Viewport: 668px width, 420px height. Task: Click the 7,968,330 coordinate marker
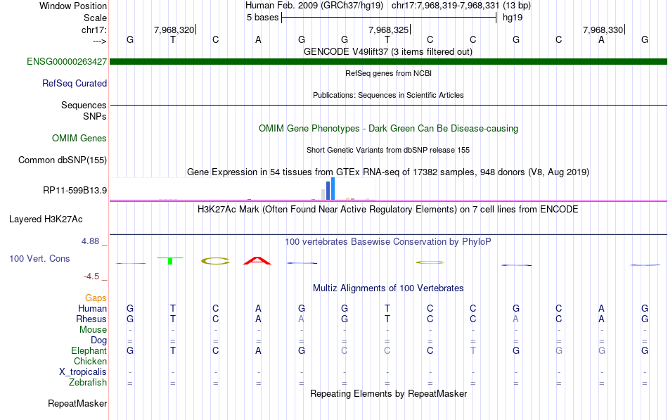pyautogui.click(x=603, y=30)
